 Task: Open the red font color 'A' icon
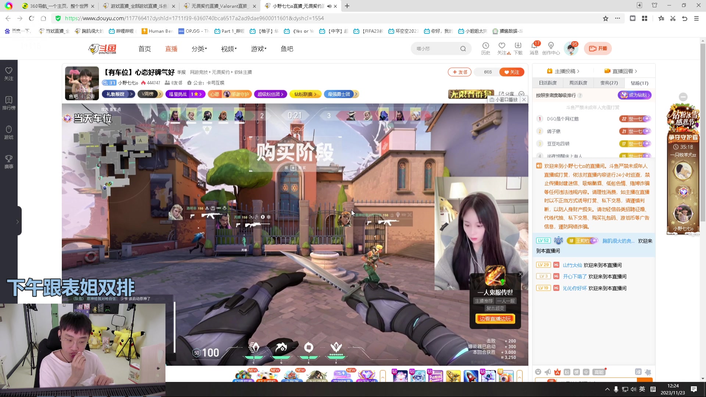click(557, 372)
